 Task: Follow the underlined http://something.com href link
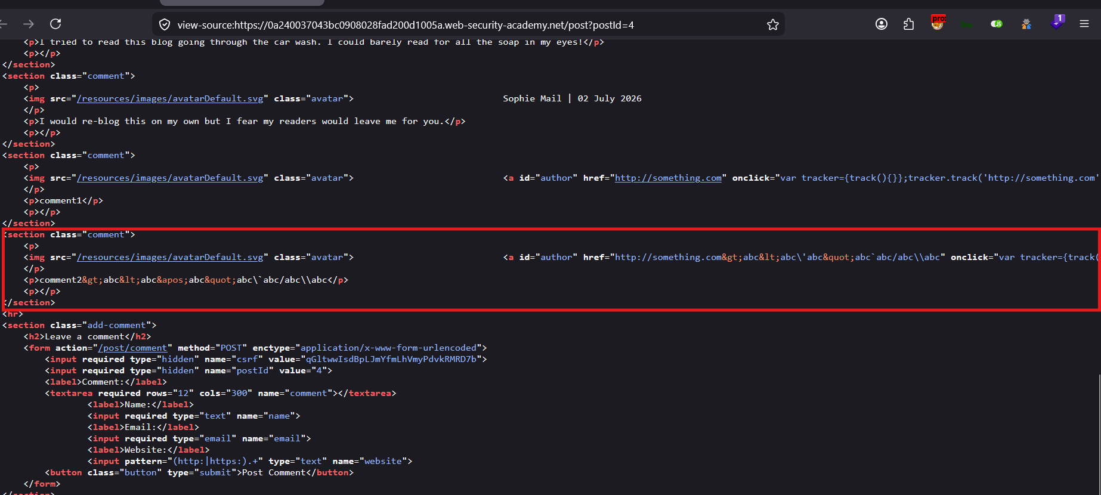coord(668,178)
